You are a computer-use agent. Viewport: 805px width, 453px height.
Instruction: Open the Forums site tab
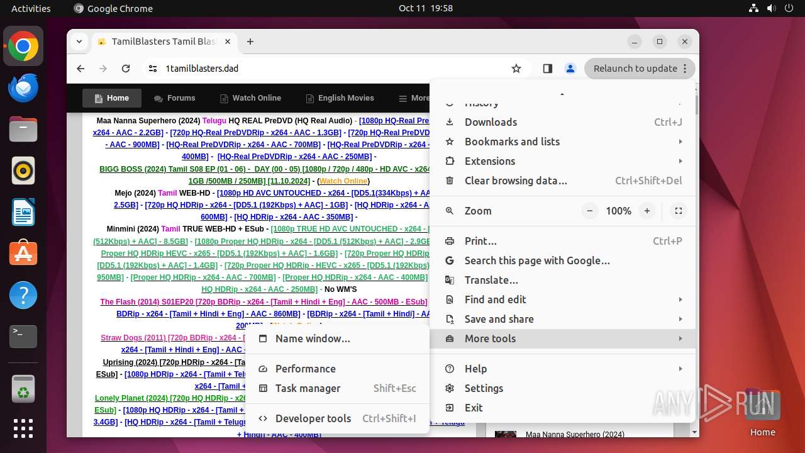click(x=175, y=98)
